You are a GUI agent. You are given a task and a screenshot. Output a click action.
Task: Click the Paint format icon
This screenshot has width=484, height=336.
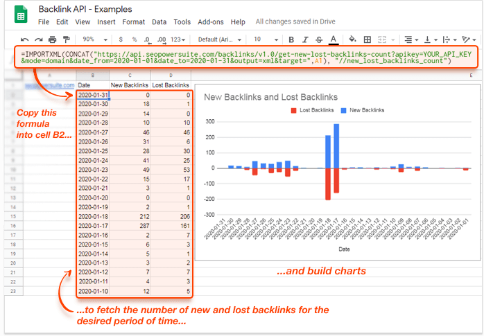coord(66,39)
